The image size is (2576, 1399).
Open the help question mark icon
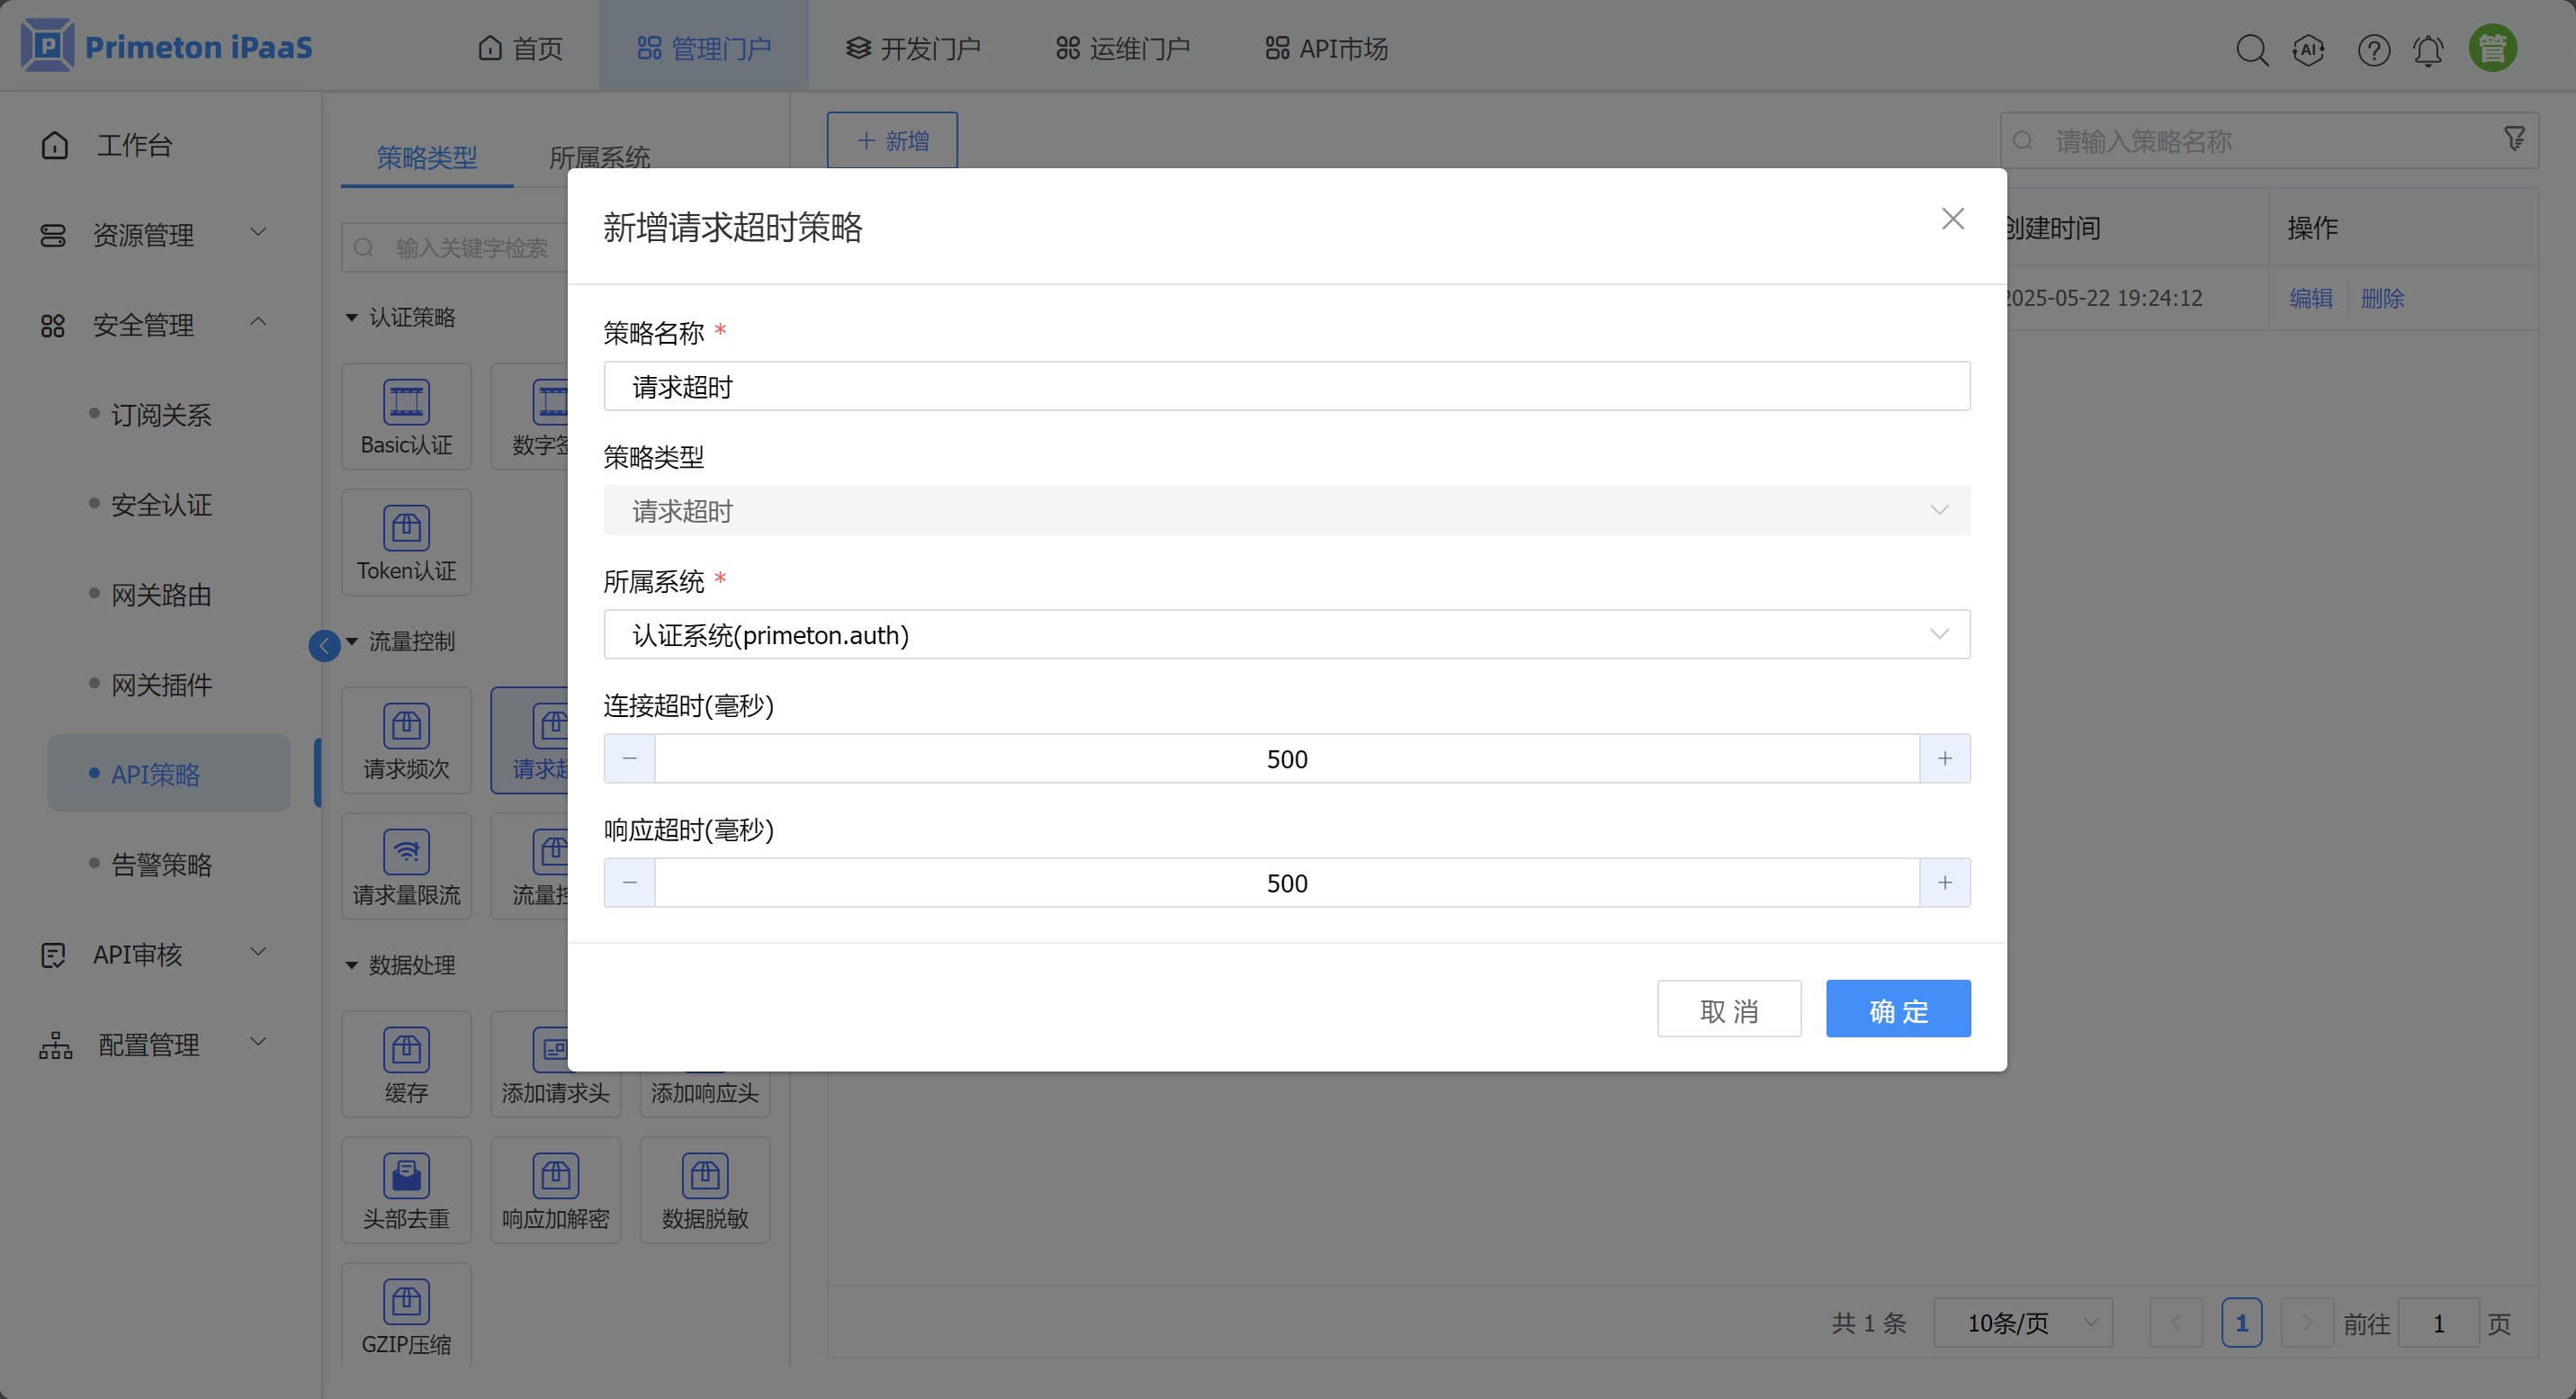click(2373, 49)
